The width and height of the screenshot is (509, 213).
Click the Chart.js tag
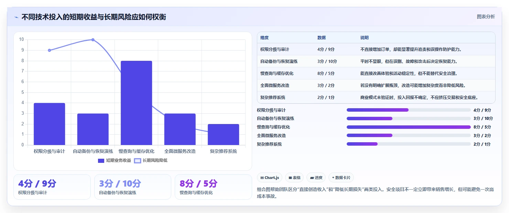coord(270,178)
